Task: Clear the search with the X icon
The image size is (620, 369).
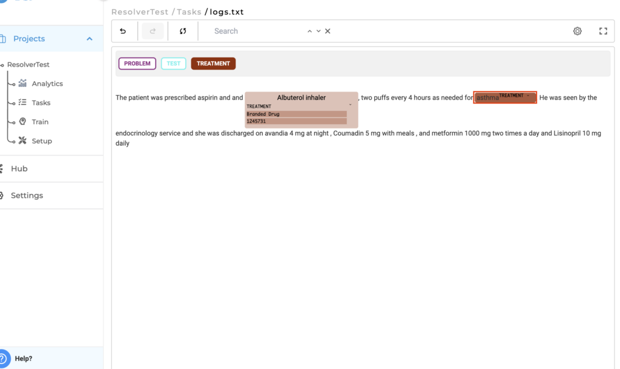Action: pyautogui.click(x=328, y=30)
